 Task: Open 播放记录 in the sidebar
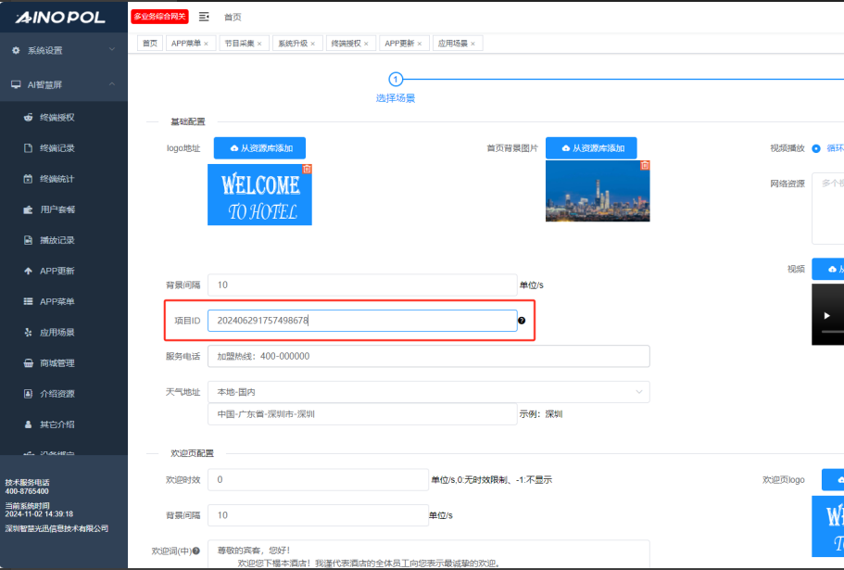pyautogui.click(x=57, y=240)
